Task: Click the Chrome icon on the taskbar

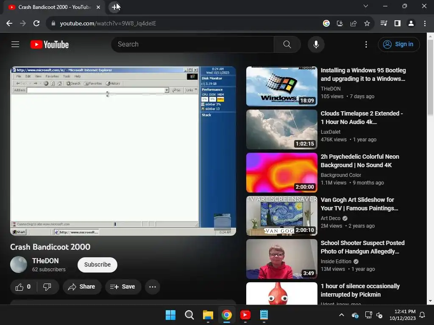Action: tap(227, 315)
